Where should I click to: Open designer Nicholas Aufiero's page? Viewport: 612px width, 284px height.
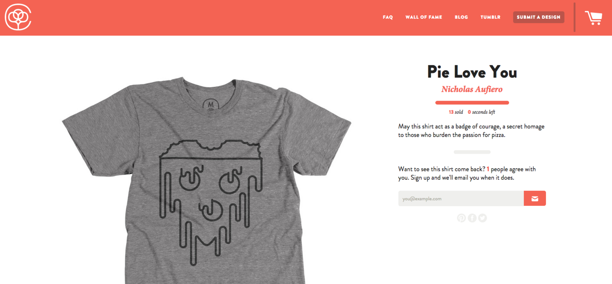(472, 89)
